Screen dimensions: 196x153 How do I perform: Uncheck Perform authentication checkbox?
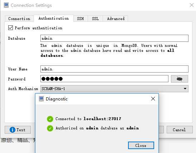10,28
